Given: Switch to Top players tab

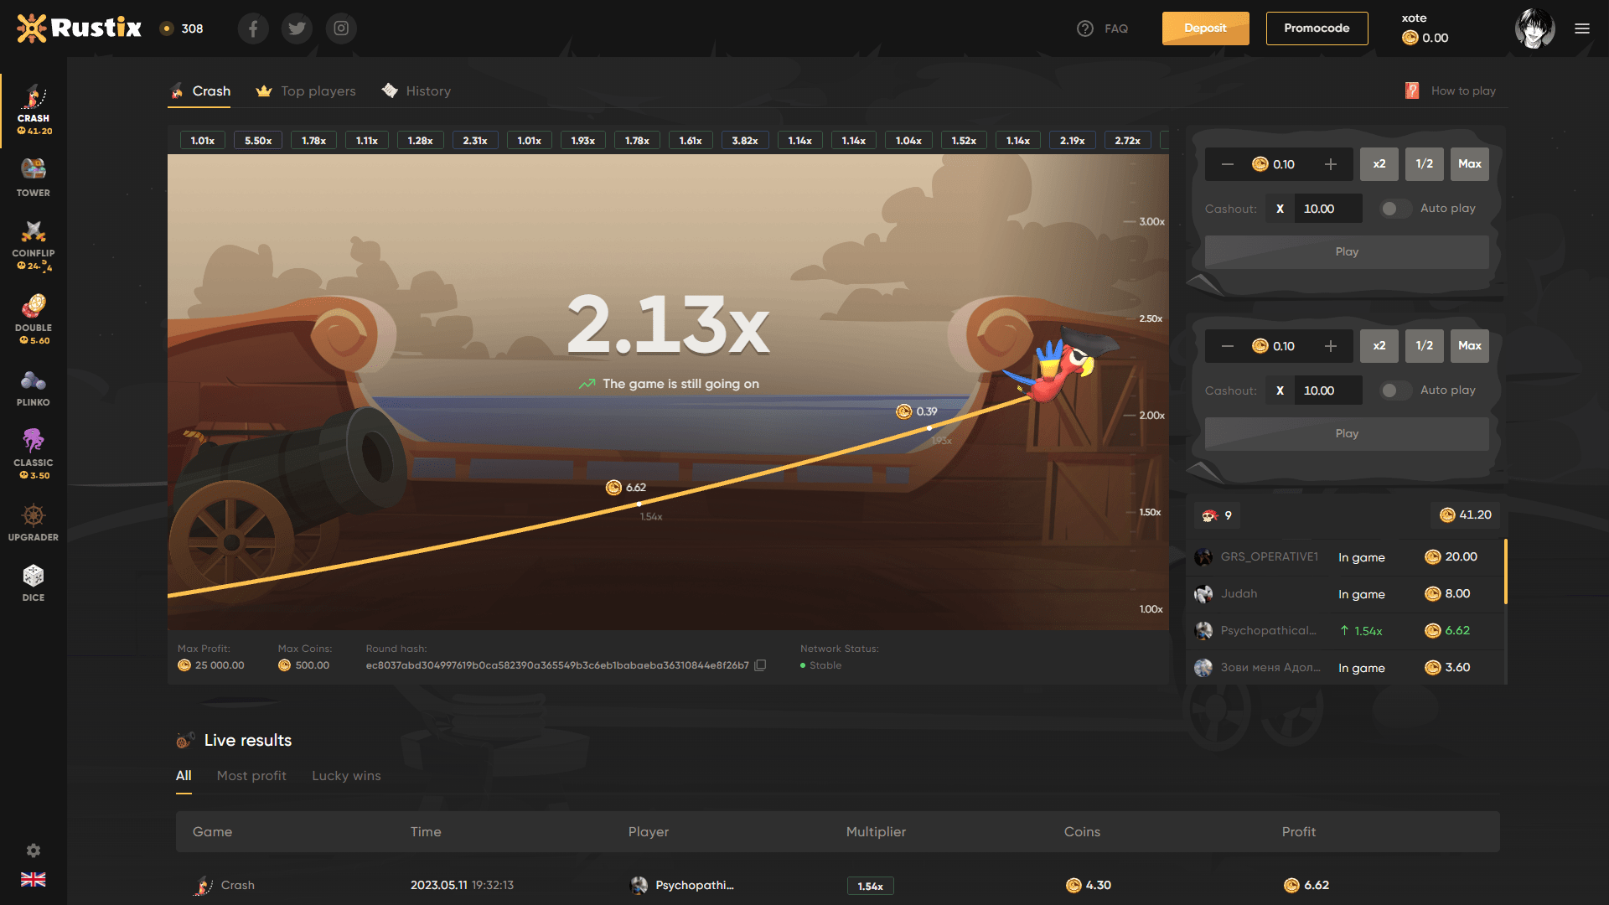Looking at the screenshot, I should [317, 90].
